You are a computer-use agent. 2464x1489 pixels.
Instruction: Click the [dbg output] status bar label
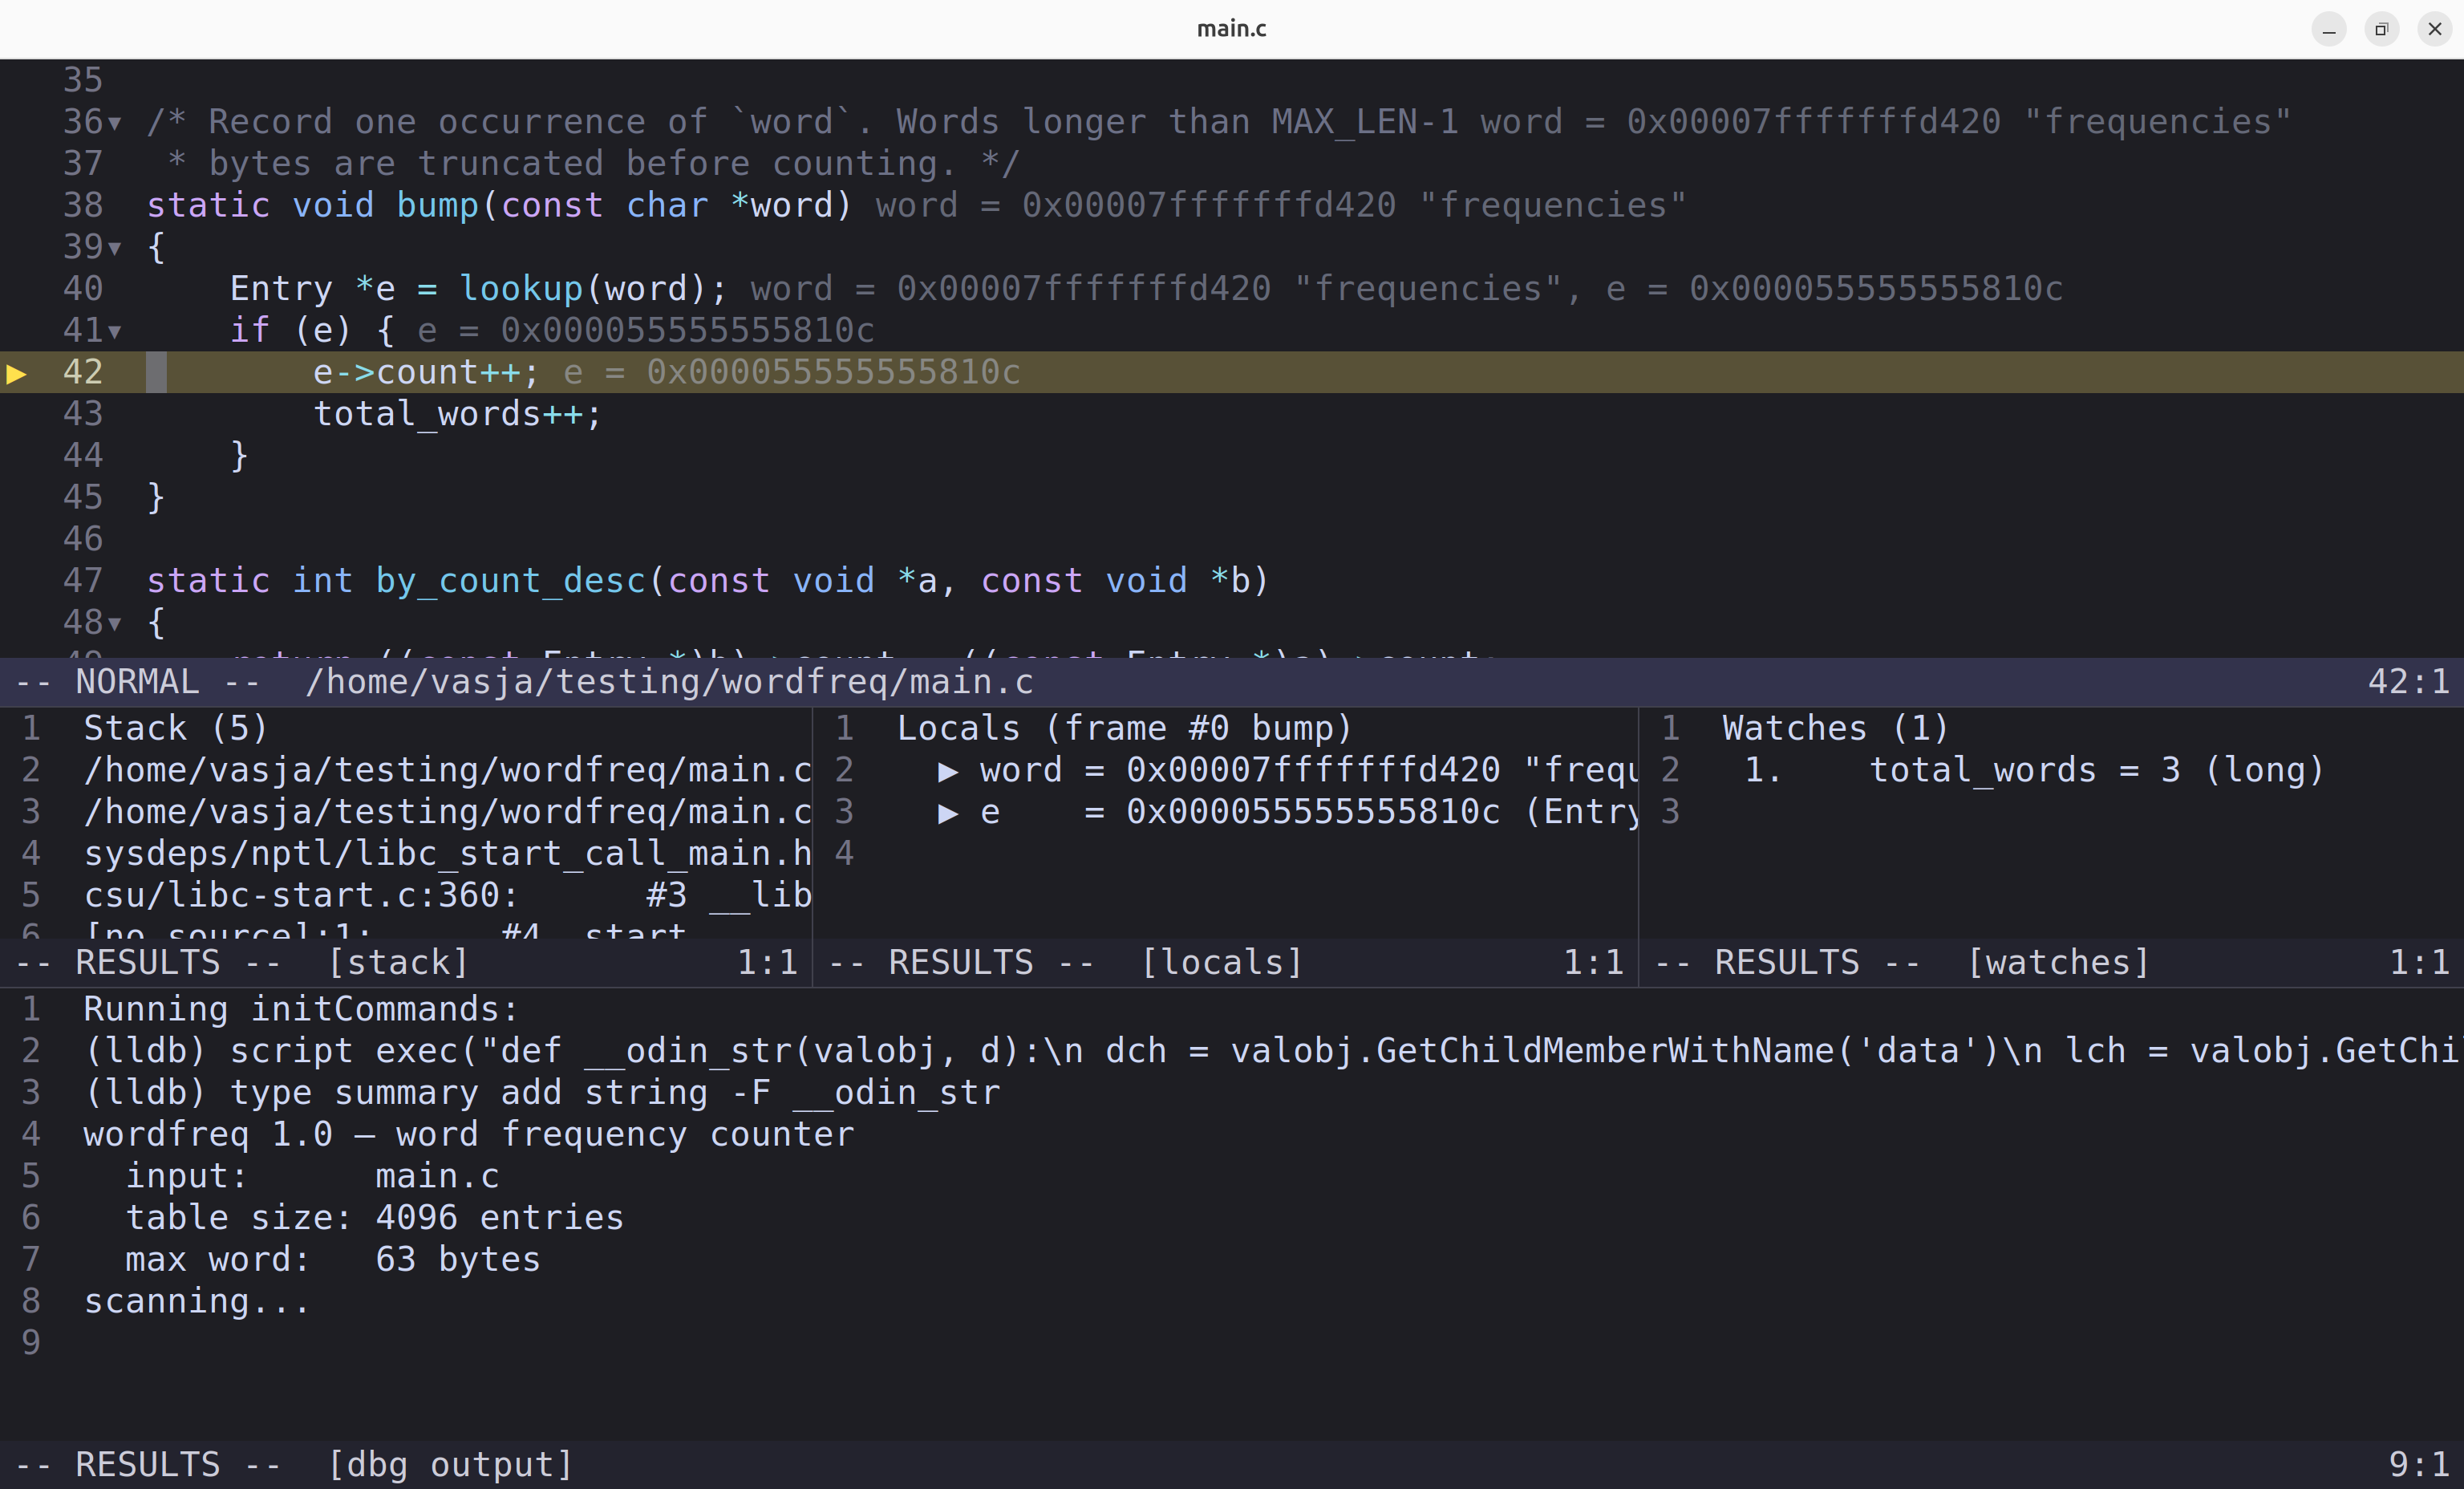[450, 1465]
